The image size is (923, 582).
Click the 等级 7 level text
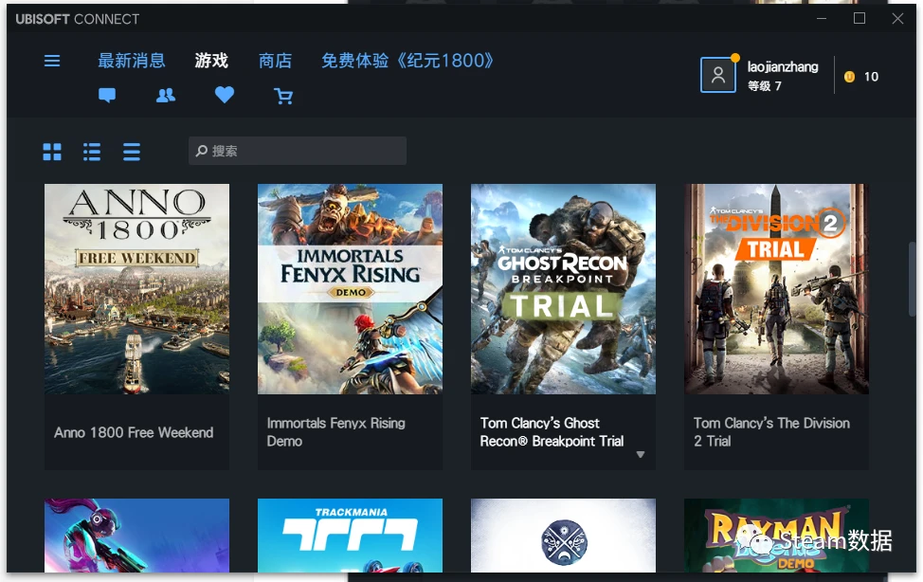tap(764, 86)
